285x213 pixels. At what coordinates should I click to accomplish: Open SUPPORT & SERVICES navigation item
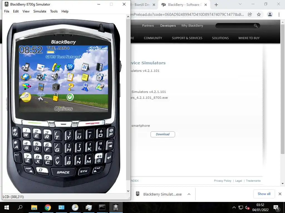point(187,38)
